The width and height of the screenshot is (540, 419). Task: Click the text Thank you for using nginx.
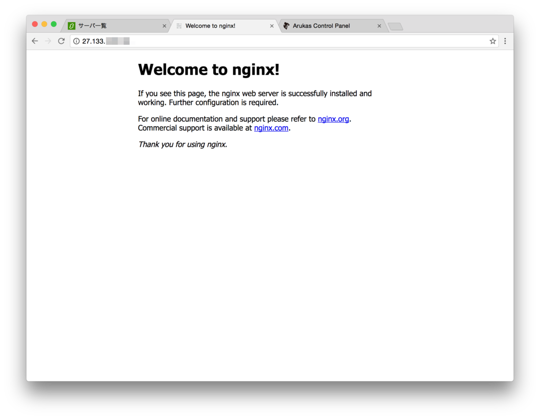(x=182, y=145)
